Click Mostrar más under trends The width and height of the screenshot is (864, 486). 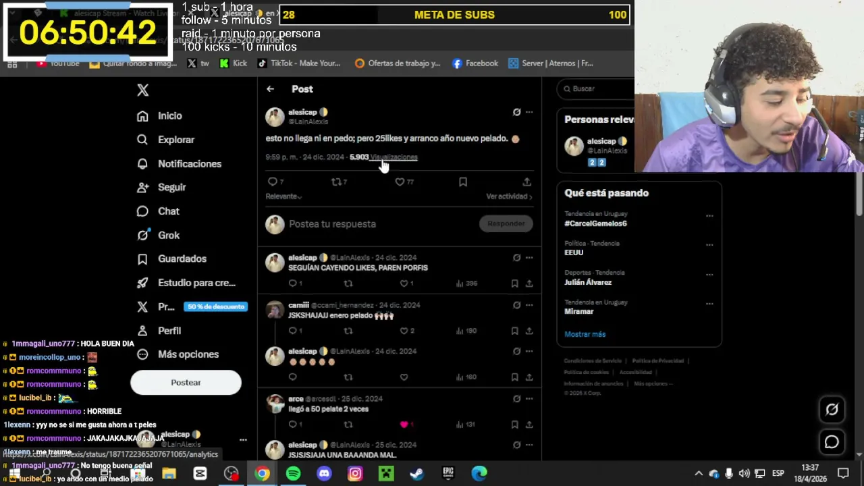[585, 334]
